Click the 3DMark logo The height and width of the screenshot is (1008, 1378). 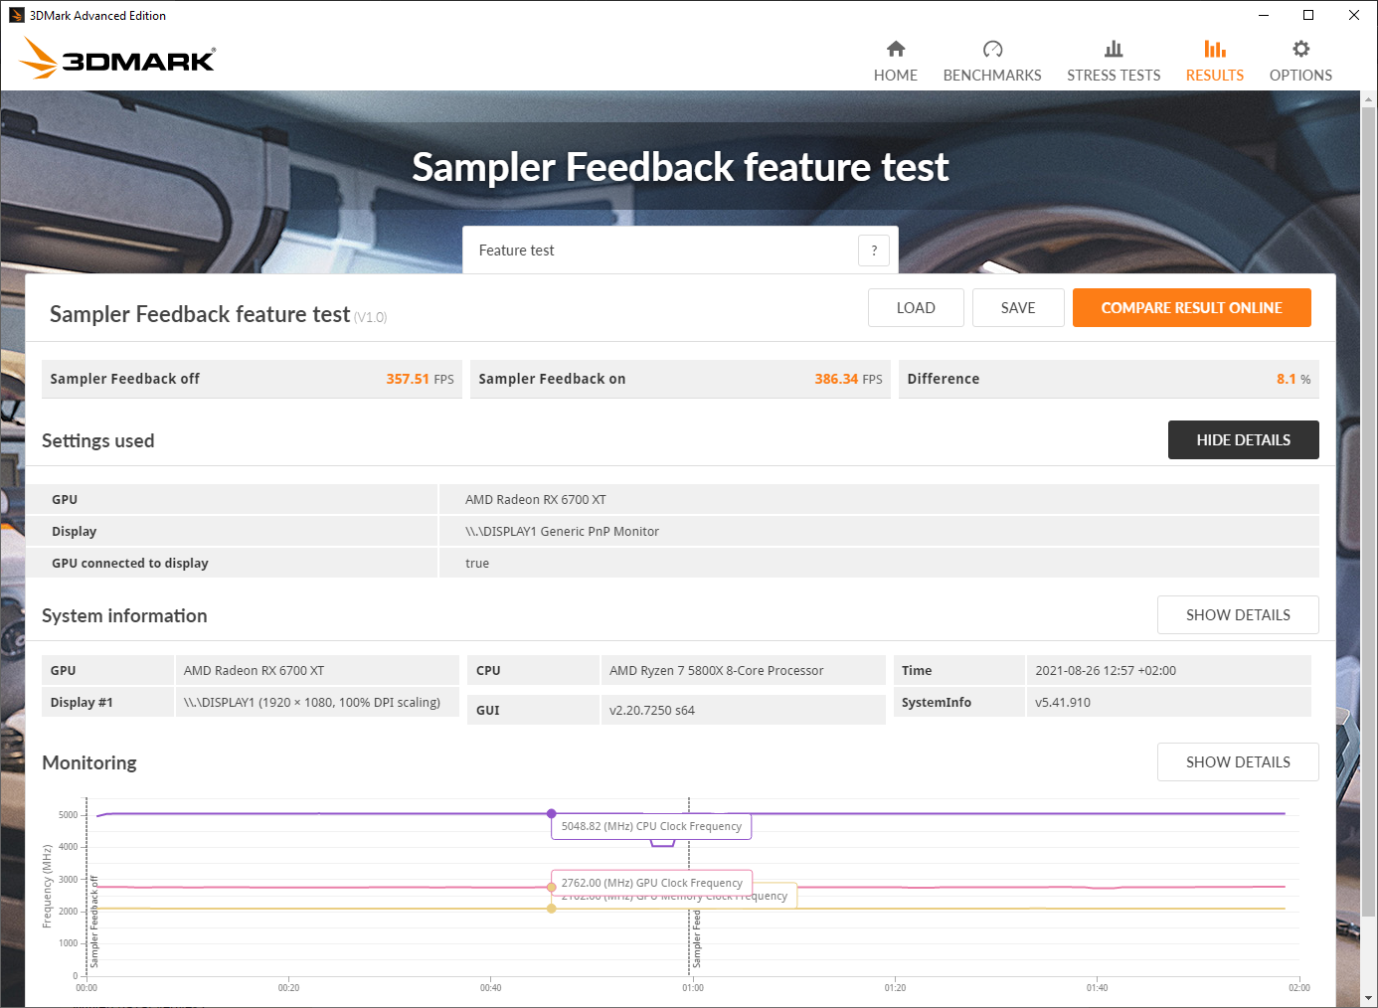click(x=117, y=59)
